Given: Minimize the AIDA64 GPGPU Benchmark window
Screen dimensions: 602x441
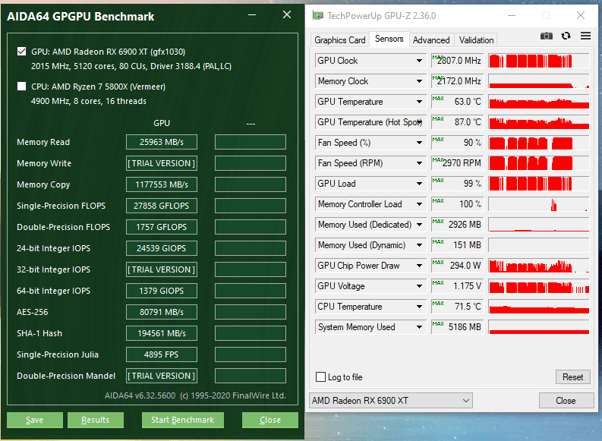Looking at the screenshot, I should (x=252, y=15).
